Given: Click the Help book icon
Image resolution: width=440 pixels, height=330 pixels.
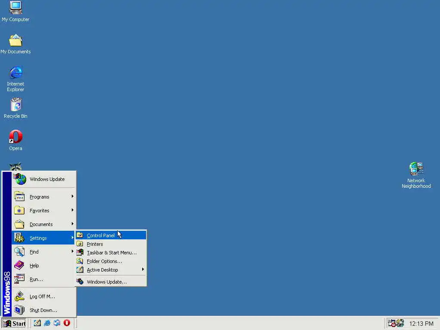Looking at the screenshot, I should pyautogui.click(x=19, y=265).
